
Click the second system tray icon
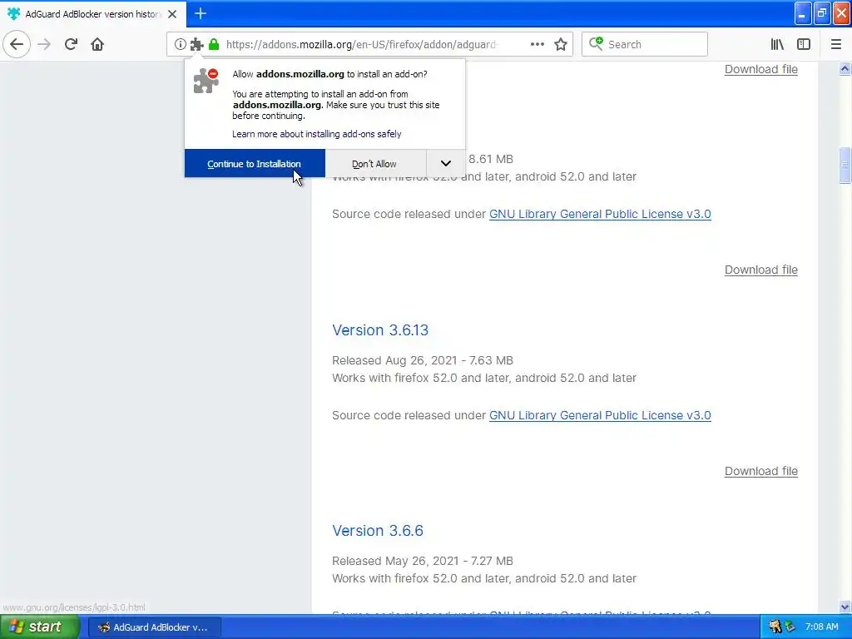tap(790, 627)
